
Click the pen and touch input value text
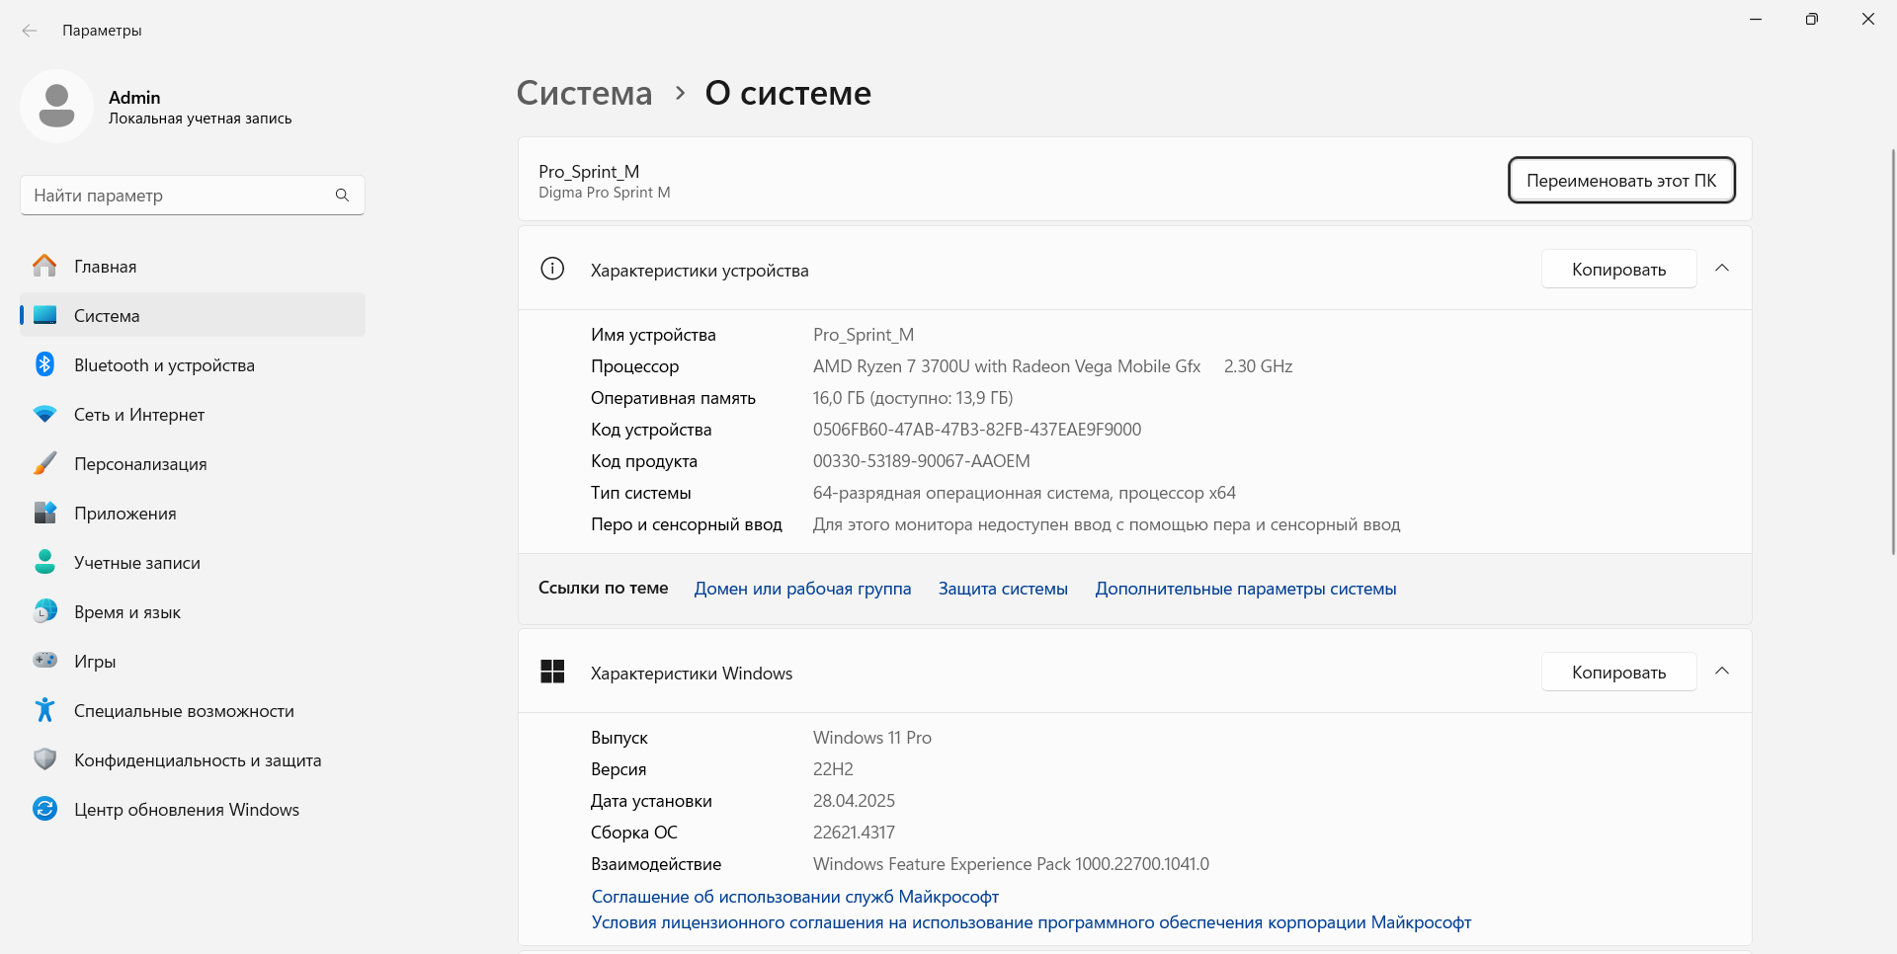1107,524
